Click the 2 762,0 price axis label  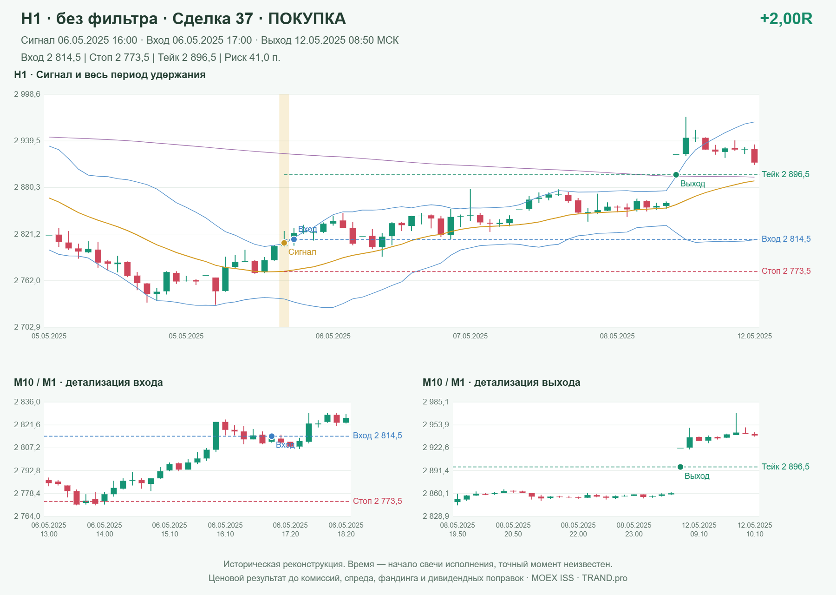click(x=27, y=280)
